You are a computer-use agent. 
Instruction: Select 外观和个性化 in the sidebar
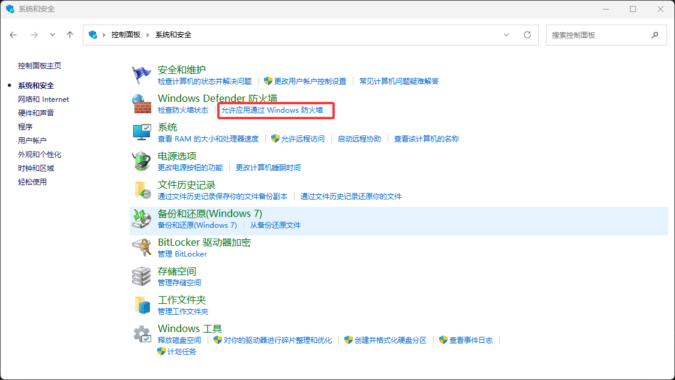pos(40,154)
